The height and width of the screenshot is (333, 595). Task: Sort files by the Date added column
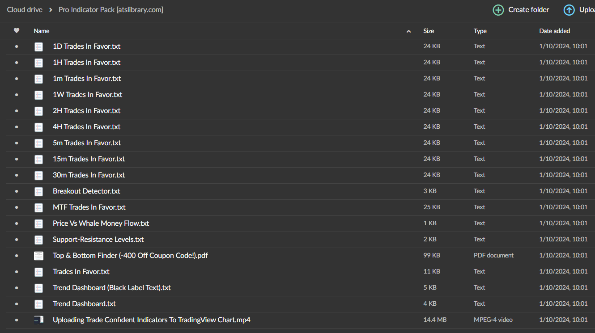(554, 31)
